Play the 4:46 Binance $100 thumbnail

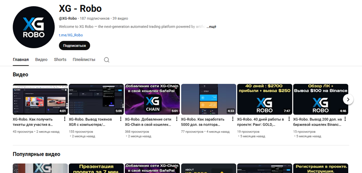[x=321, y=99]
